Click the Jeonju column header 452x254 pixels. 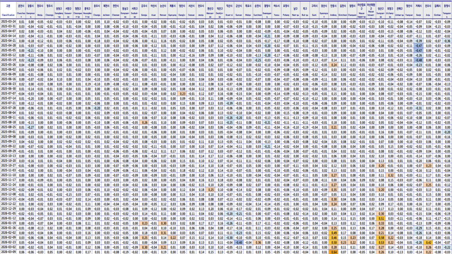click(201, 10)
